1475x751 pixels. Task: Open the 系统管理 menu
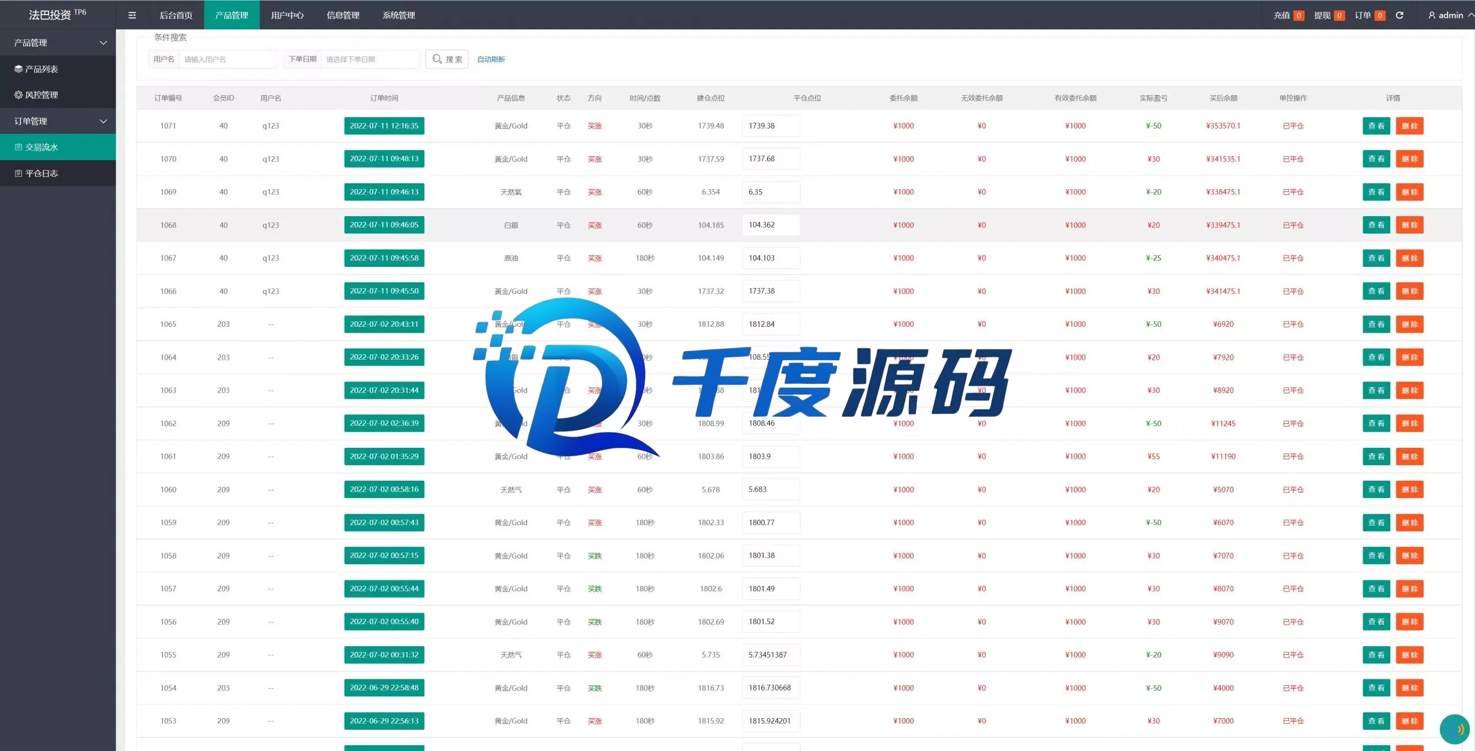pos(399,15)
